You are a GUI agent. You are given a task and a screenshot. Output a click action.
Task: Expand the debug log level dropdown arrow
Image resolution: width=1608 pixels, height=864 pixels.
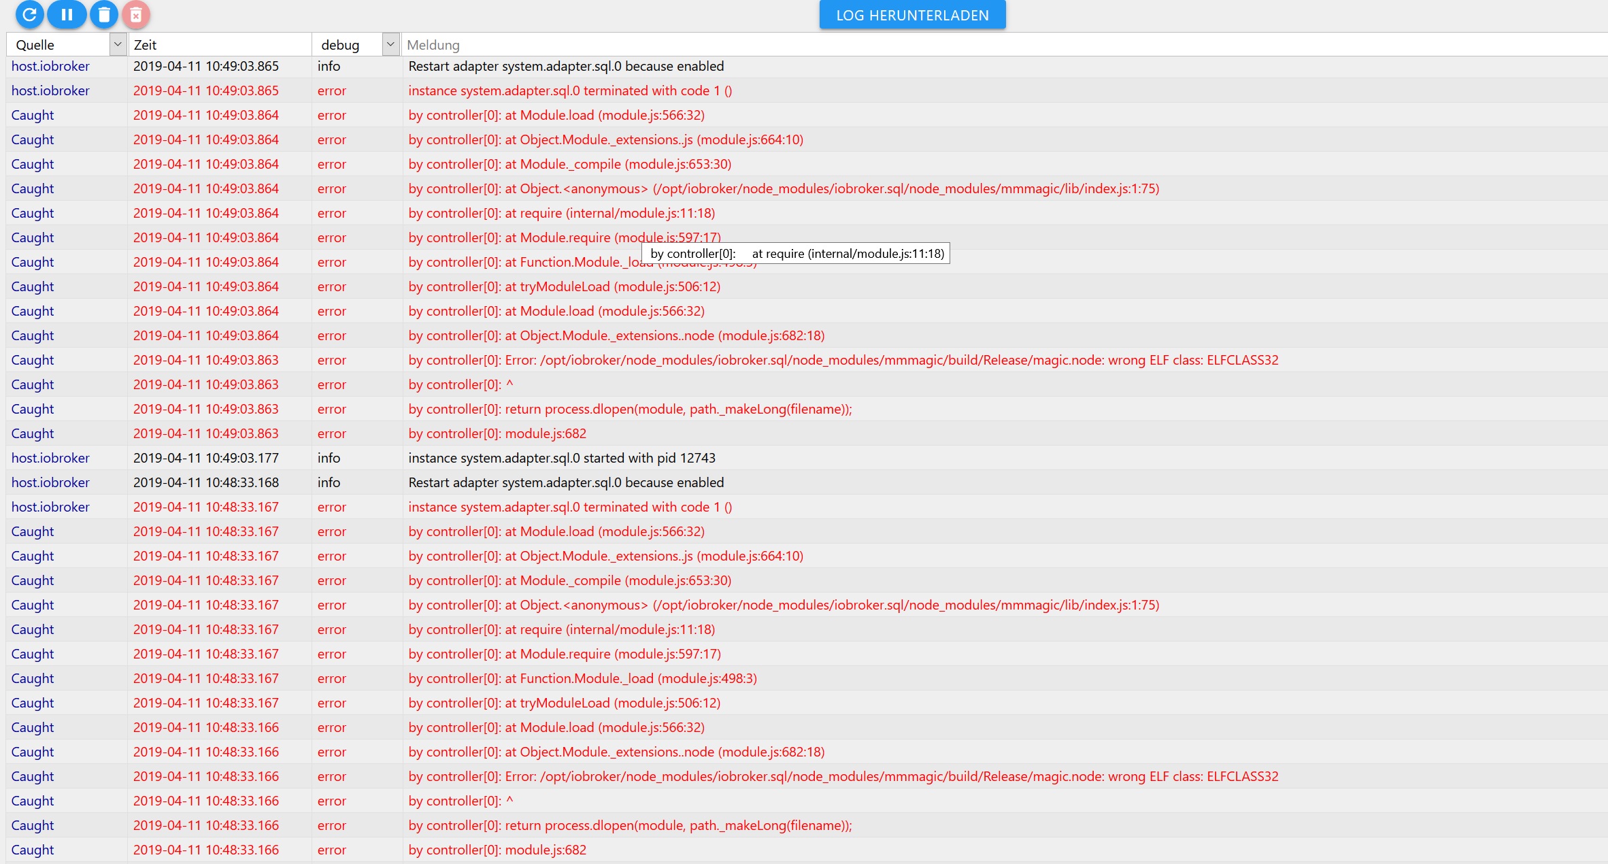[x=390, y=44]
